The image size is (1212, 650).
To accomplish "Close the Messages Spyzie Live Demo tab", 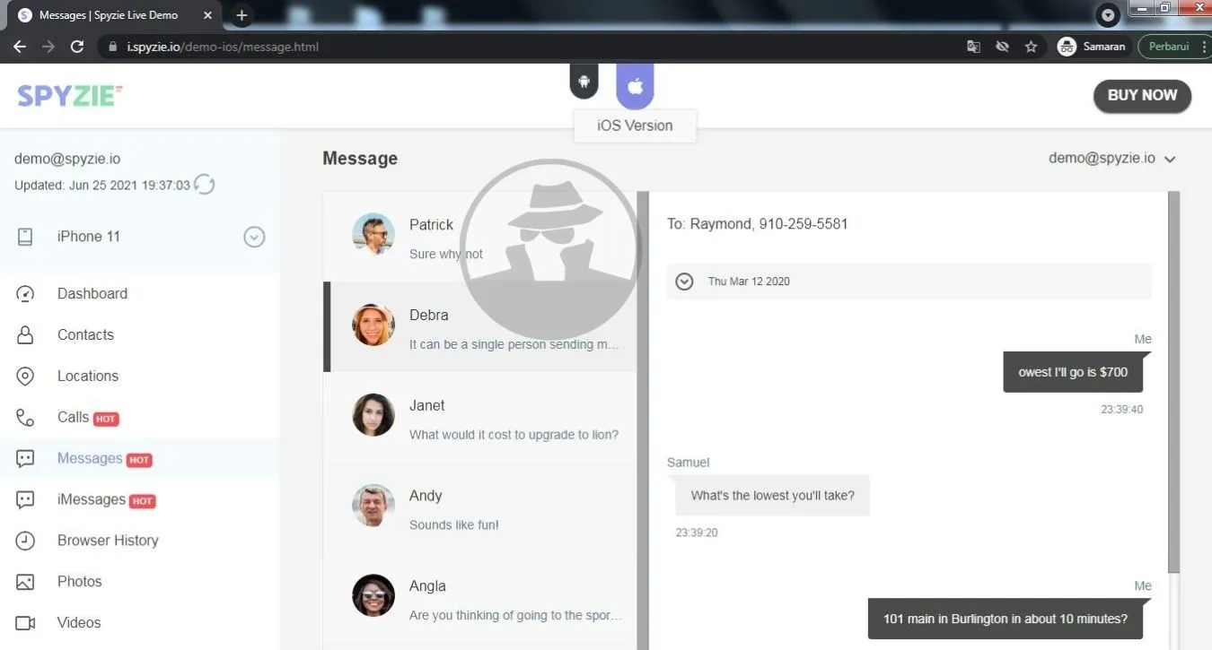I will pyautogui.click(x=207, y=15).
